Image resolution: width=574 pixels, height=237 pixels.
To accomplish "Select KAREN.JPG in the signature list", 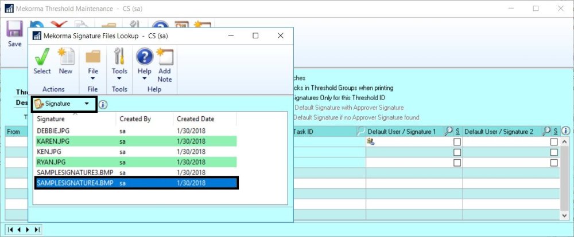I will coord(136,141).
